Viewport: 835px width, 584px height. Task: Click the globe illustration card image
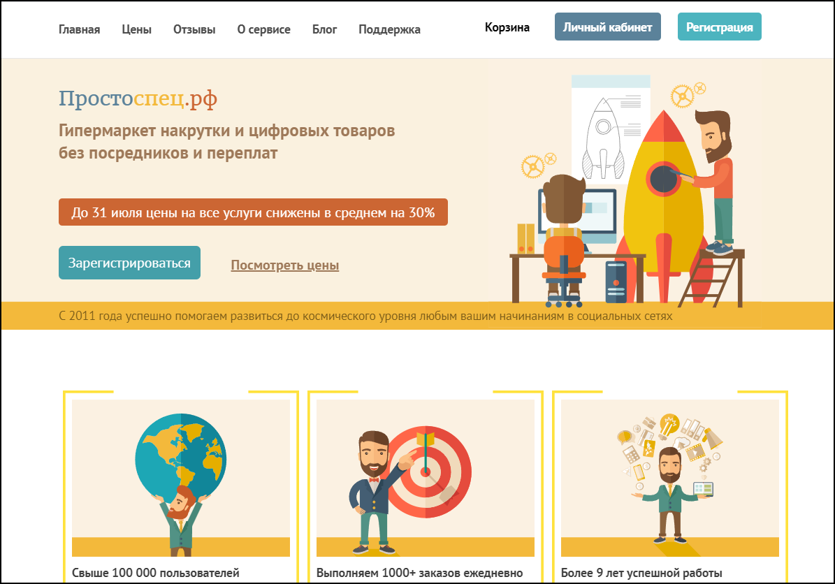[x=181, y=478]
